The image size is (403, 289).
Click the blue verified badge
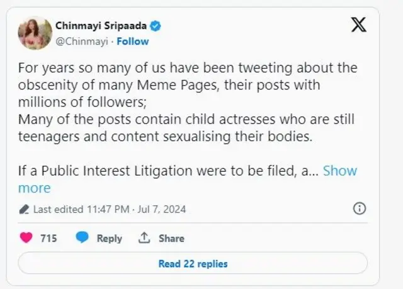(155, 26)
